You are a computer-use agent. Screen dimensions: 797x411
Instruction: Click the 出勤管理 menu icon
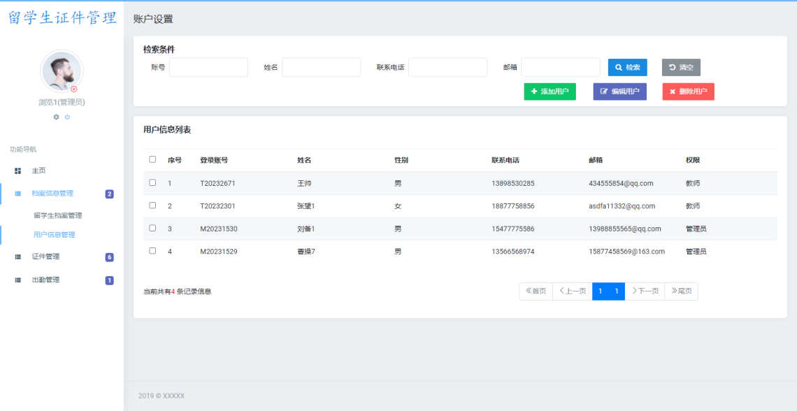(x=17, y=280)
